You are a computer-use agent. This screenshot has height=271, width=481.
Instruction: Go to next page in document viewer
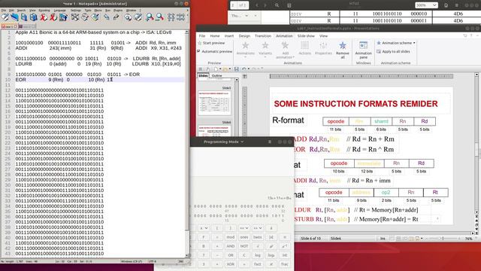265,5
